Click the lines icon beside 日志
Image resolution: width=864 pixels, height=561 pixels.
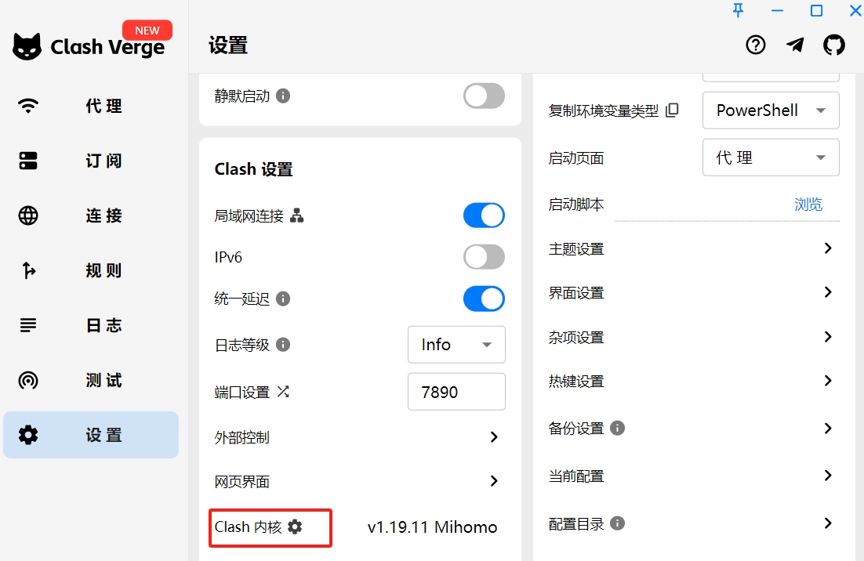click(x=28, y=325)
